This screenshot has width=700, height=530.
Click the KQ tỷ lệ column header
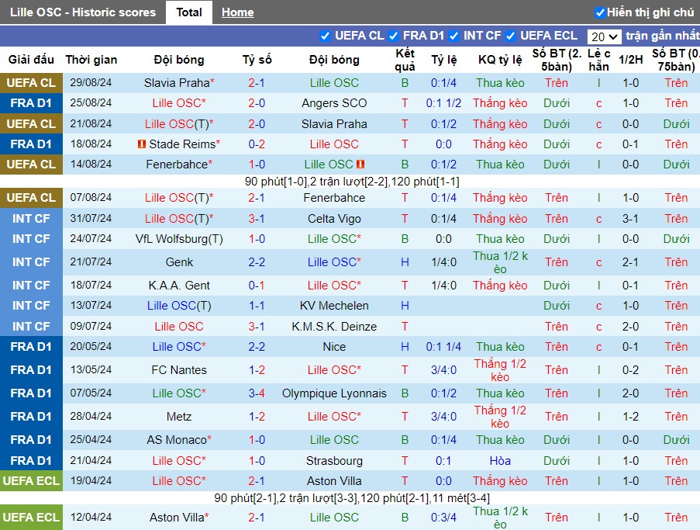(x=500, y=60)
